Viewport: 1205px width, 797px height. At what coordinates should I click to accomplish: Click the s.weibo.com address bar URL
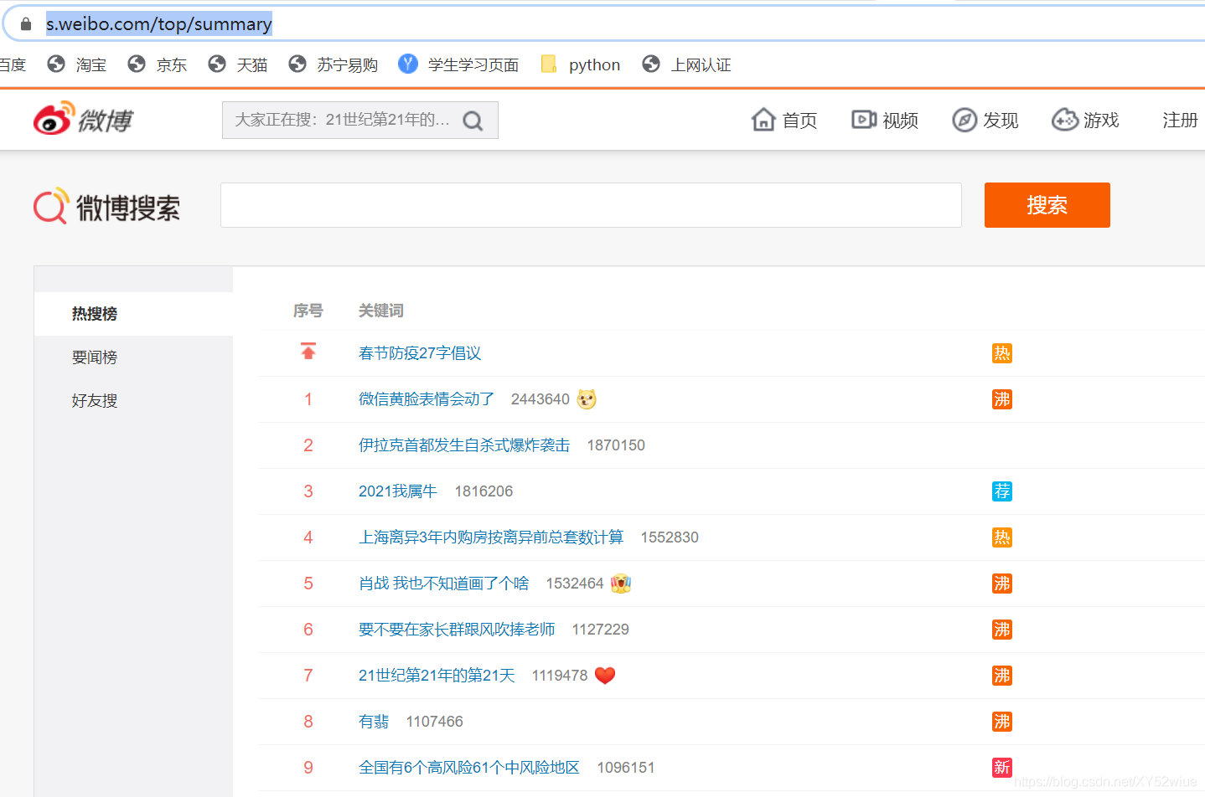tap(159, 23)
